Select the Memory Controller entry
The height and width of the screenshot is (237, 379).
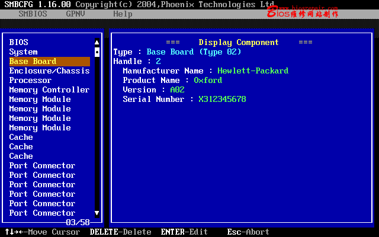50,90
